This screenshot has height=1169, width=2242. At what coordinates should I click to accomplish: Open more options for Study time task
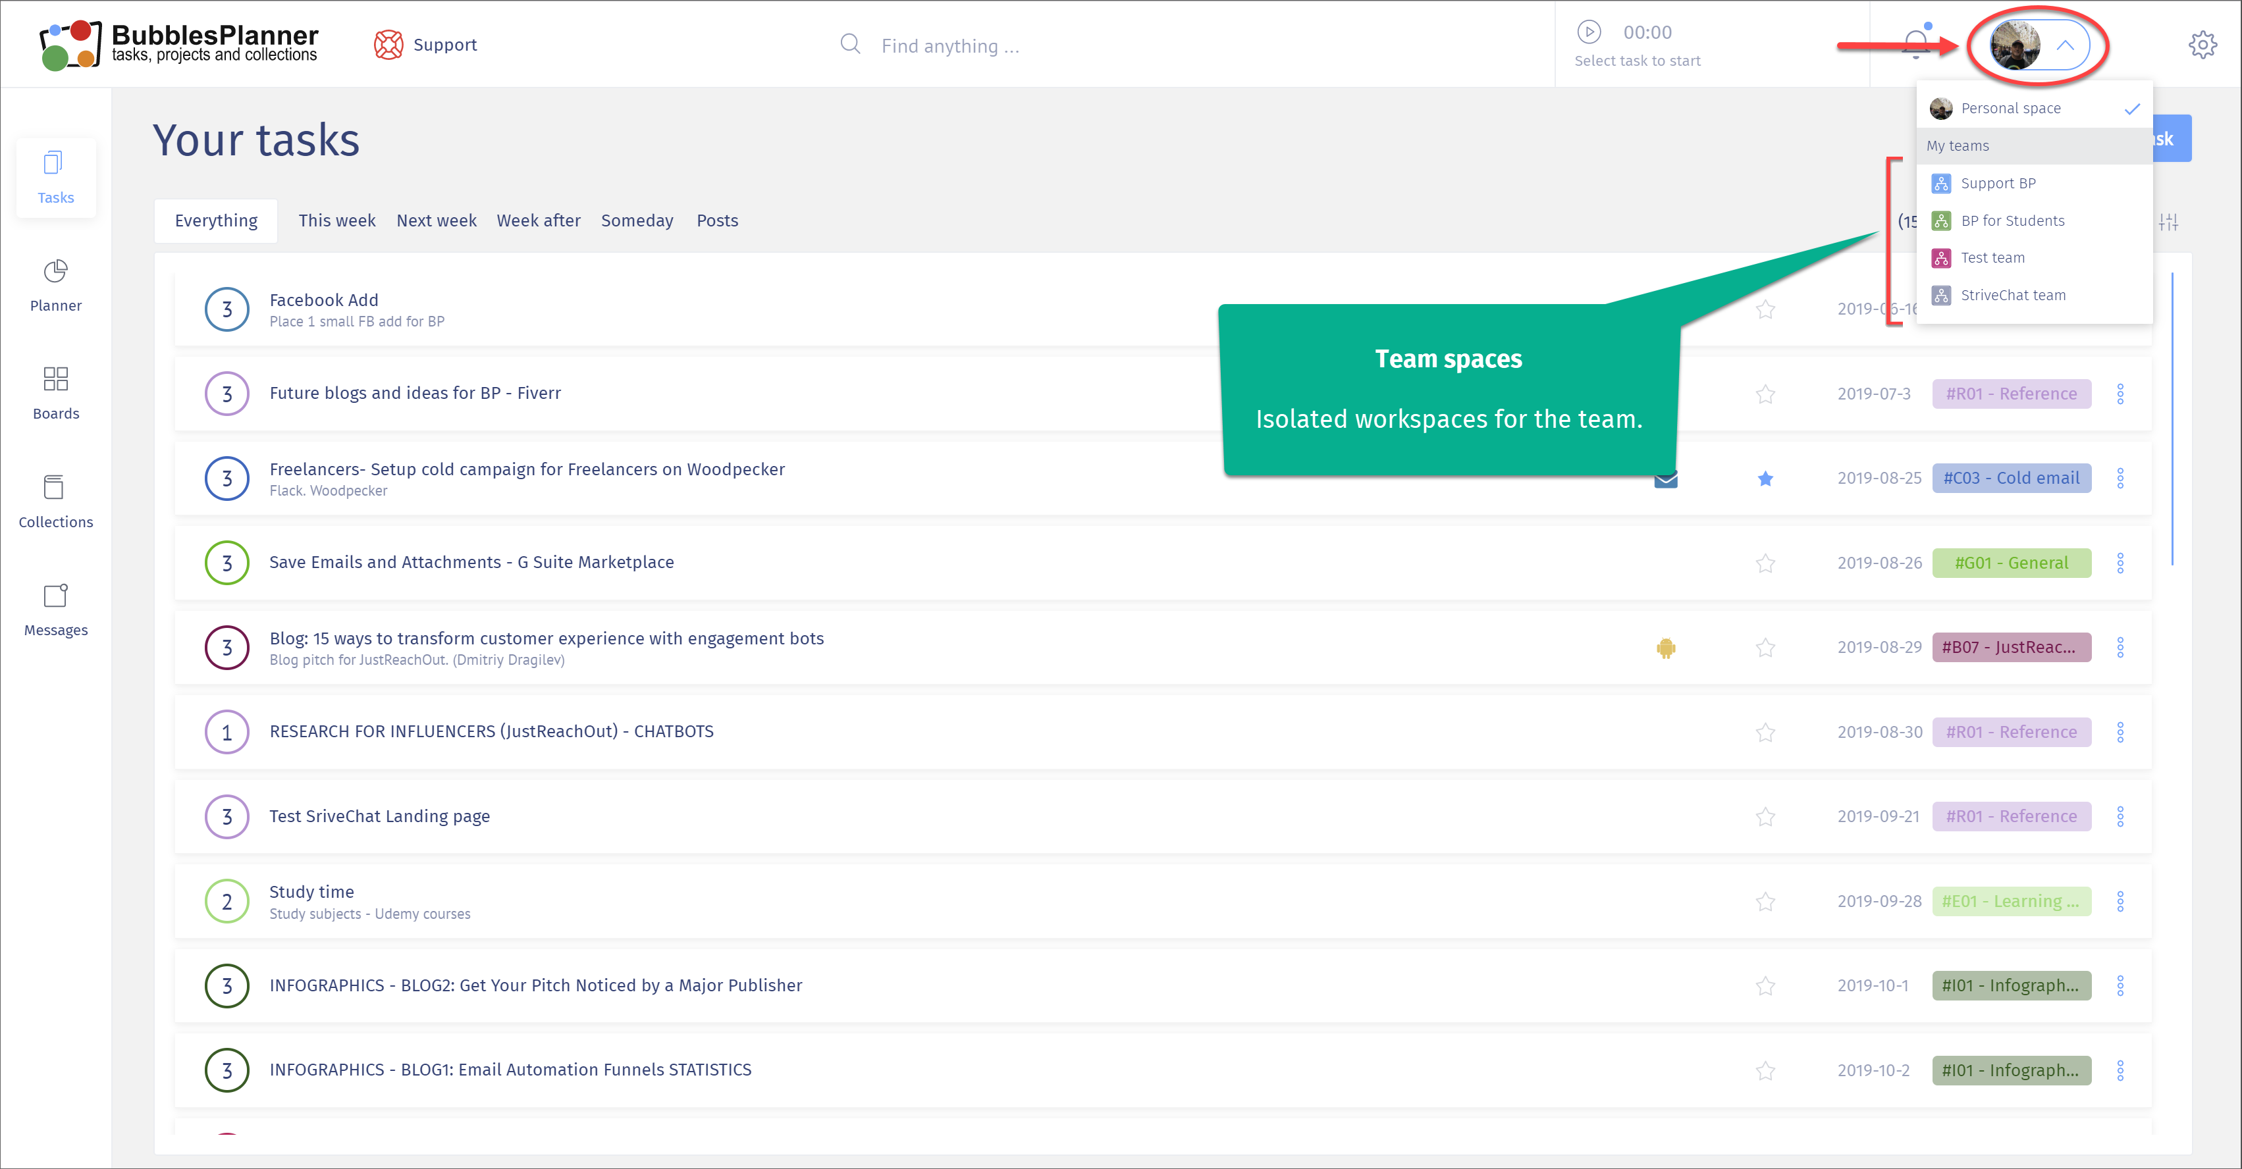(2120, 901)
